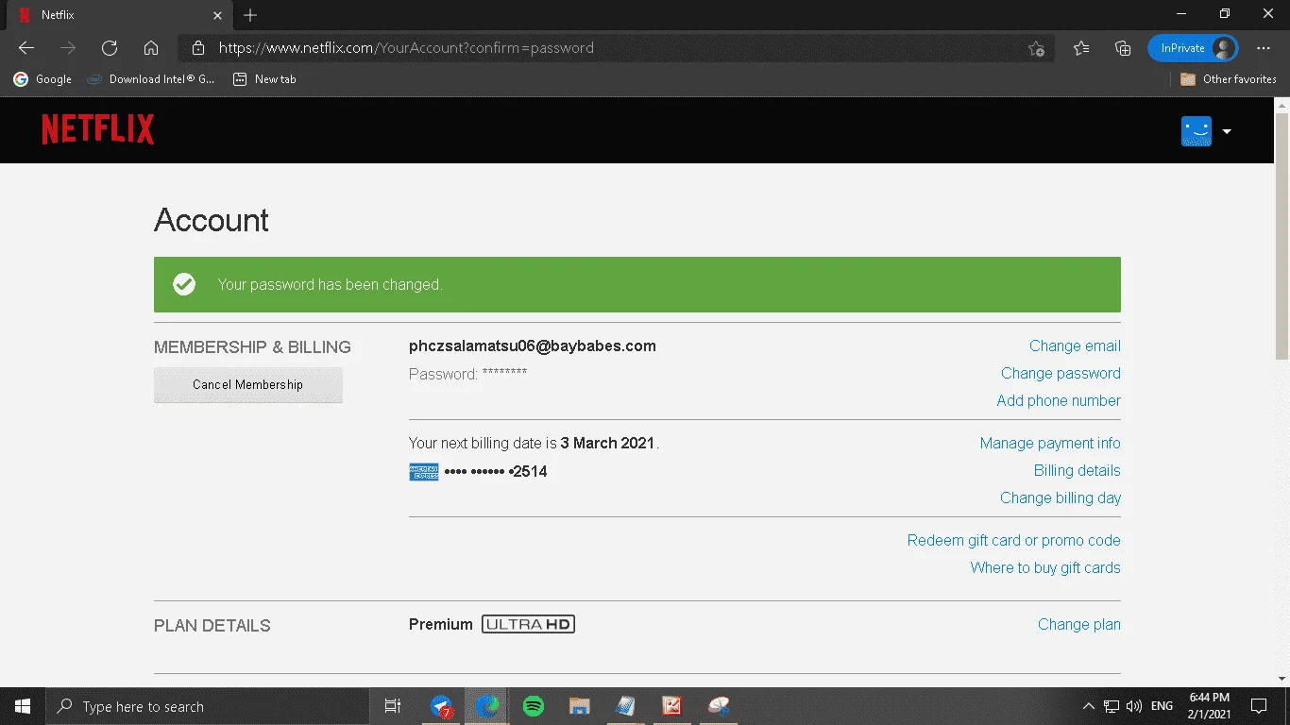This screenshot has height=725, width=1290.
Task: Expand the profile dropdown arrow
Action: pyautogui.click(x=1227, y=131)
